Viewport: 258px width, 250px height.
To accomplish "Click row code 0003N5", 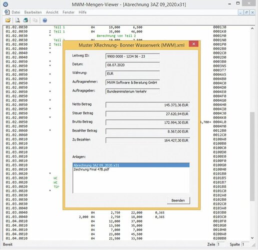I will 219,66.
